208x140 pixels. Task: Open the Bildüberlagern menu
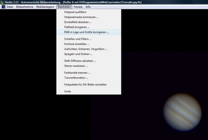pos(45,7)
